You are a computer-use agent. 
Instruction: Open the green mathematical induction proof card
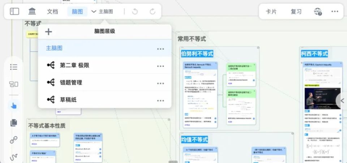(241, 107)
